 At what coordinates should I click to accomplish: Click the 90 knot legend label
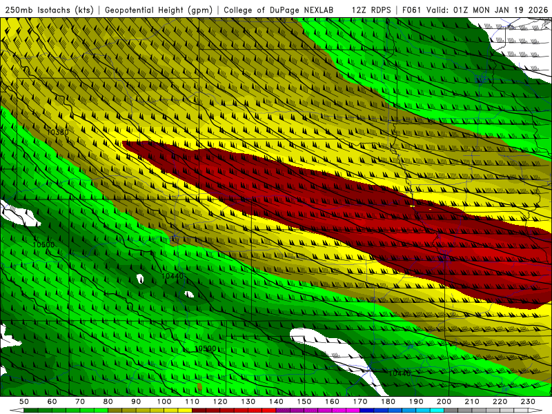[x=136, y=402]
